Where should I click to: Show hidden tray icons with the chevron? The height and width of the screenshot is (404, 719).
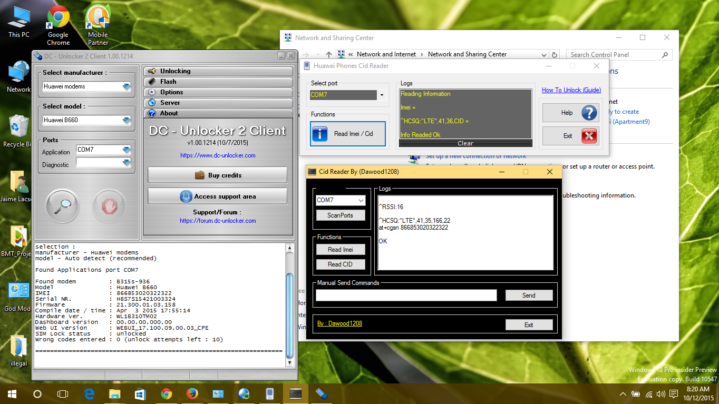pyautogui.click(x=623, y=394)
